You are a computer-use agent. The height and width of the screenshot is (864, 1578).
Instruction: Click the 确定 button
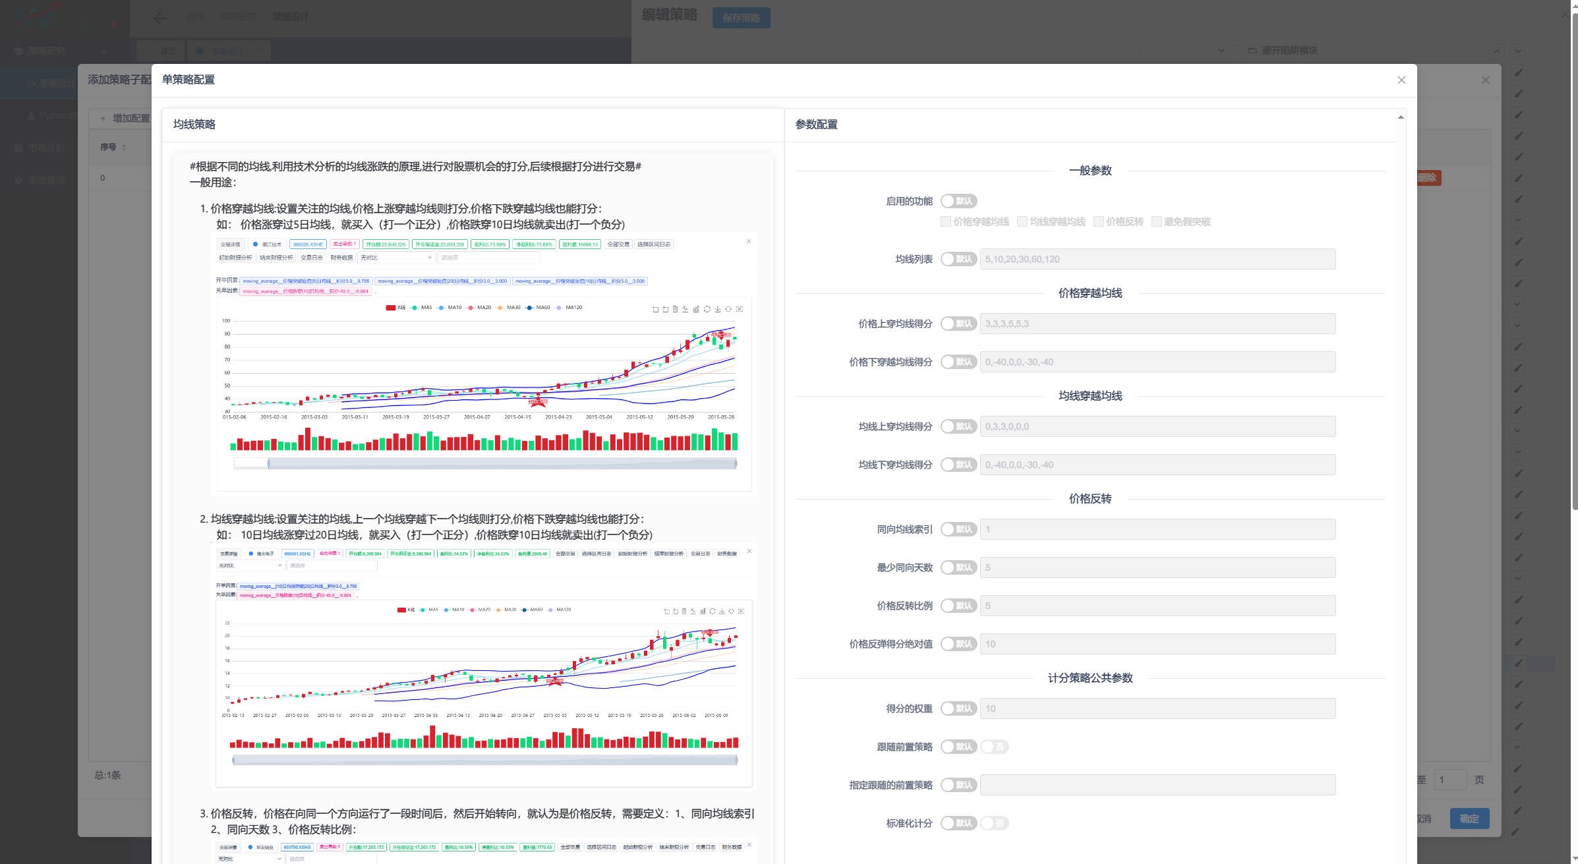[x=1469, y=819]
